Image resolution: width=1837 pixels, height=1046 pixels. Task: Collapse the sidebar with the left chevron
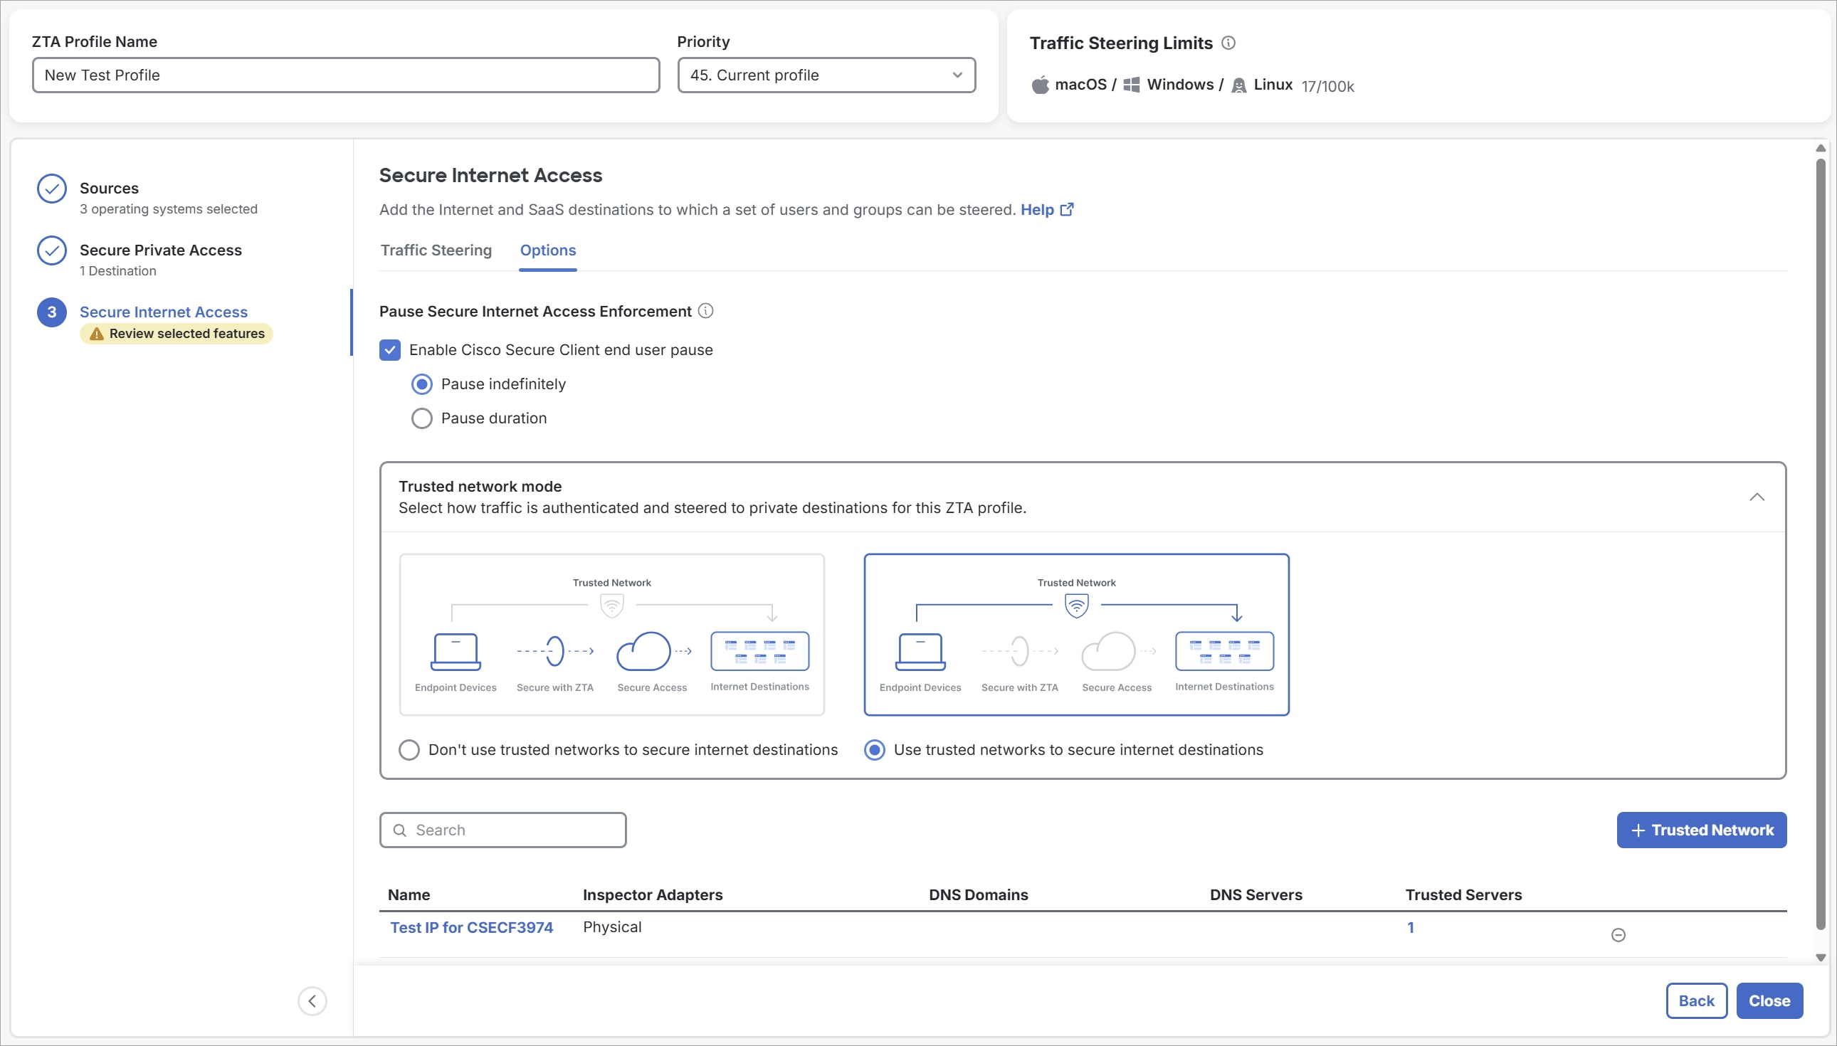click(x=312, y=1000)
